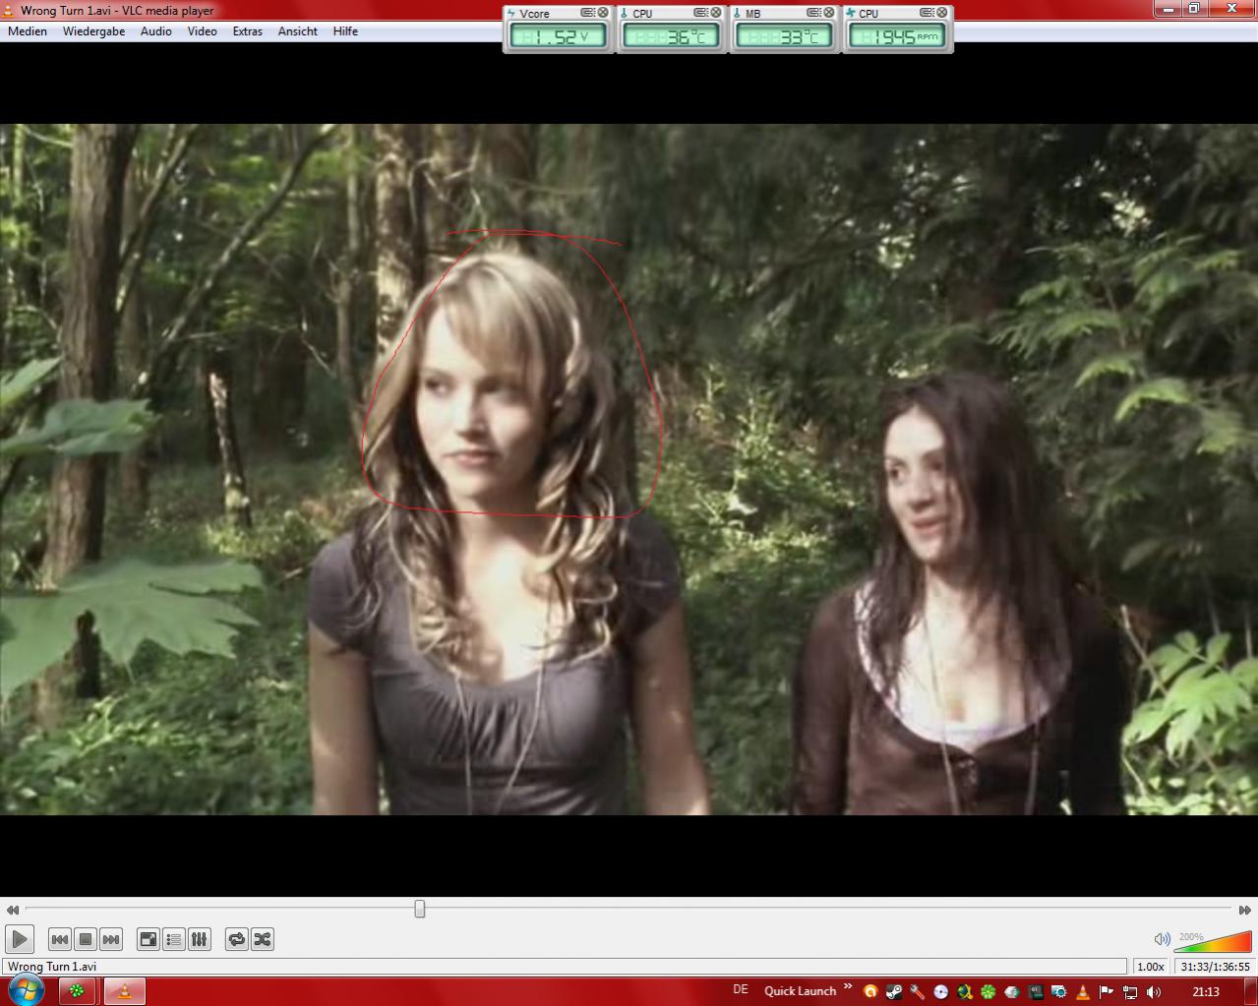
Task: Open the wrench tools tray icon
Action: click(x=918, y=991)
